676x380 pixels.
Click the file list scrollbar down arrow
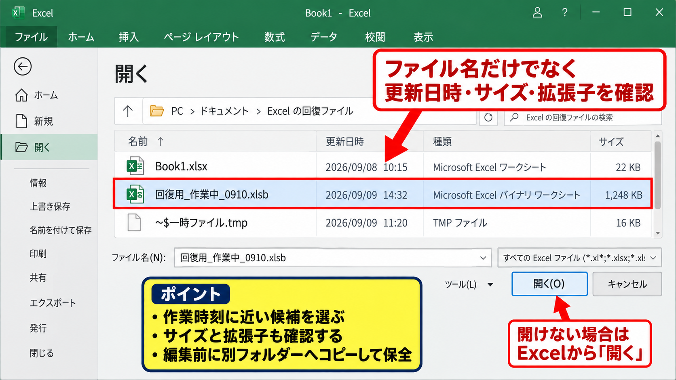pos(658,233)
